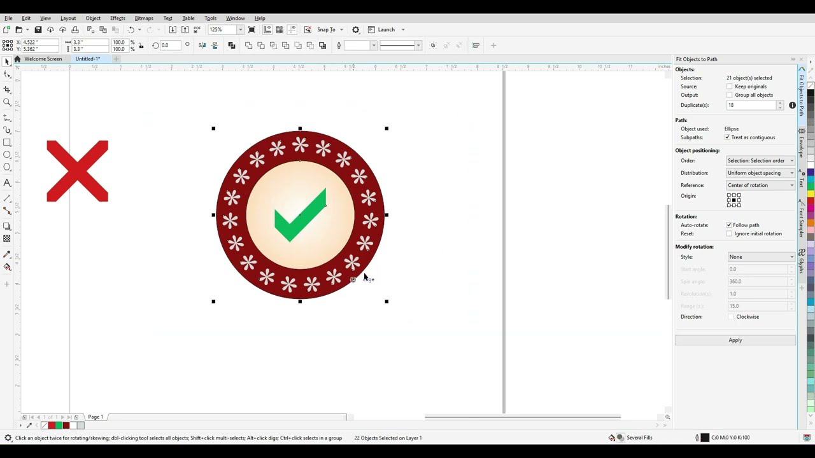Select the Pick tool in toolbox
Viewport: 815px width, 458px height.
click(7, 62)
